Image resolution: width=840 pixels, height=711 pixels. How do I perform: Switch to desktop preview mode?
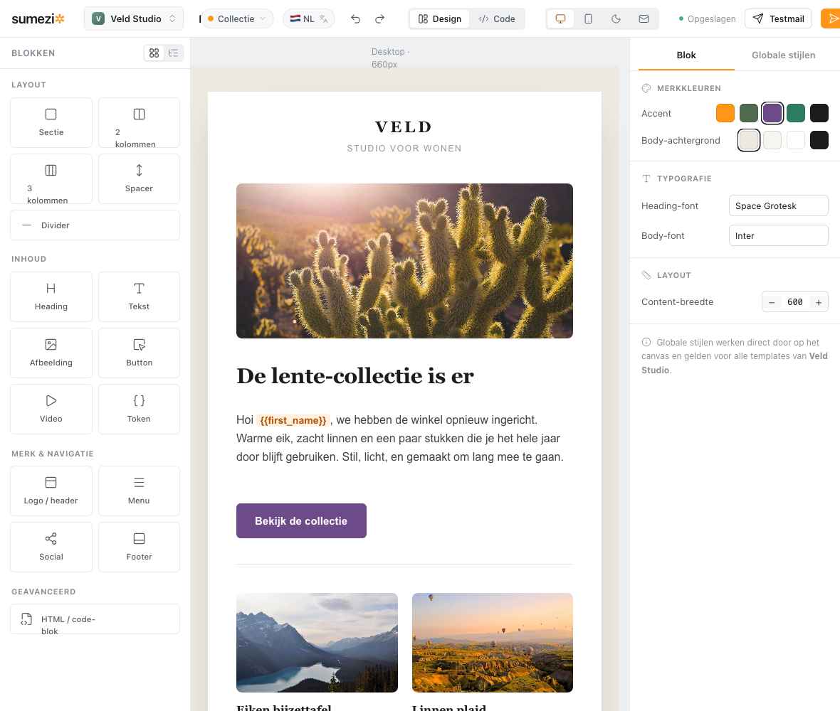coord(560,18)
